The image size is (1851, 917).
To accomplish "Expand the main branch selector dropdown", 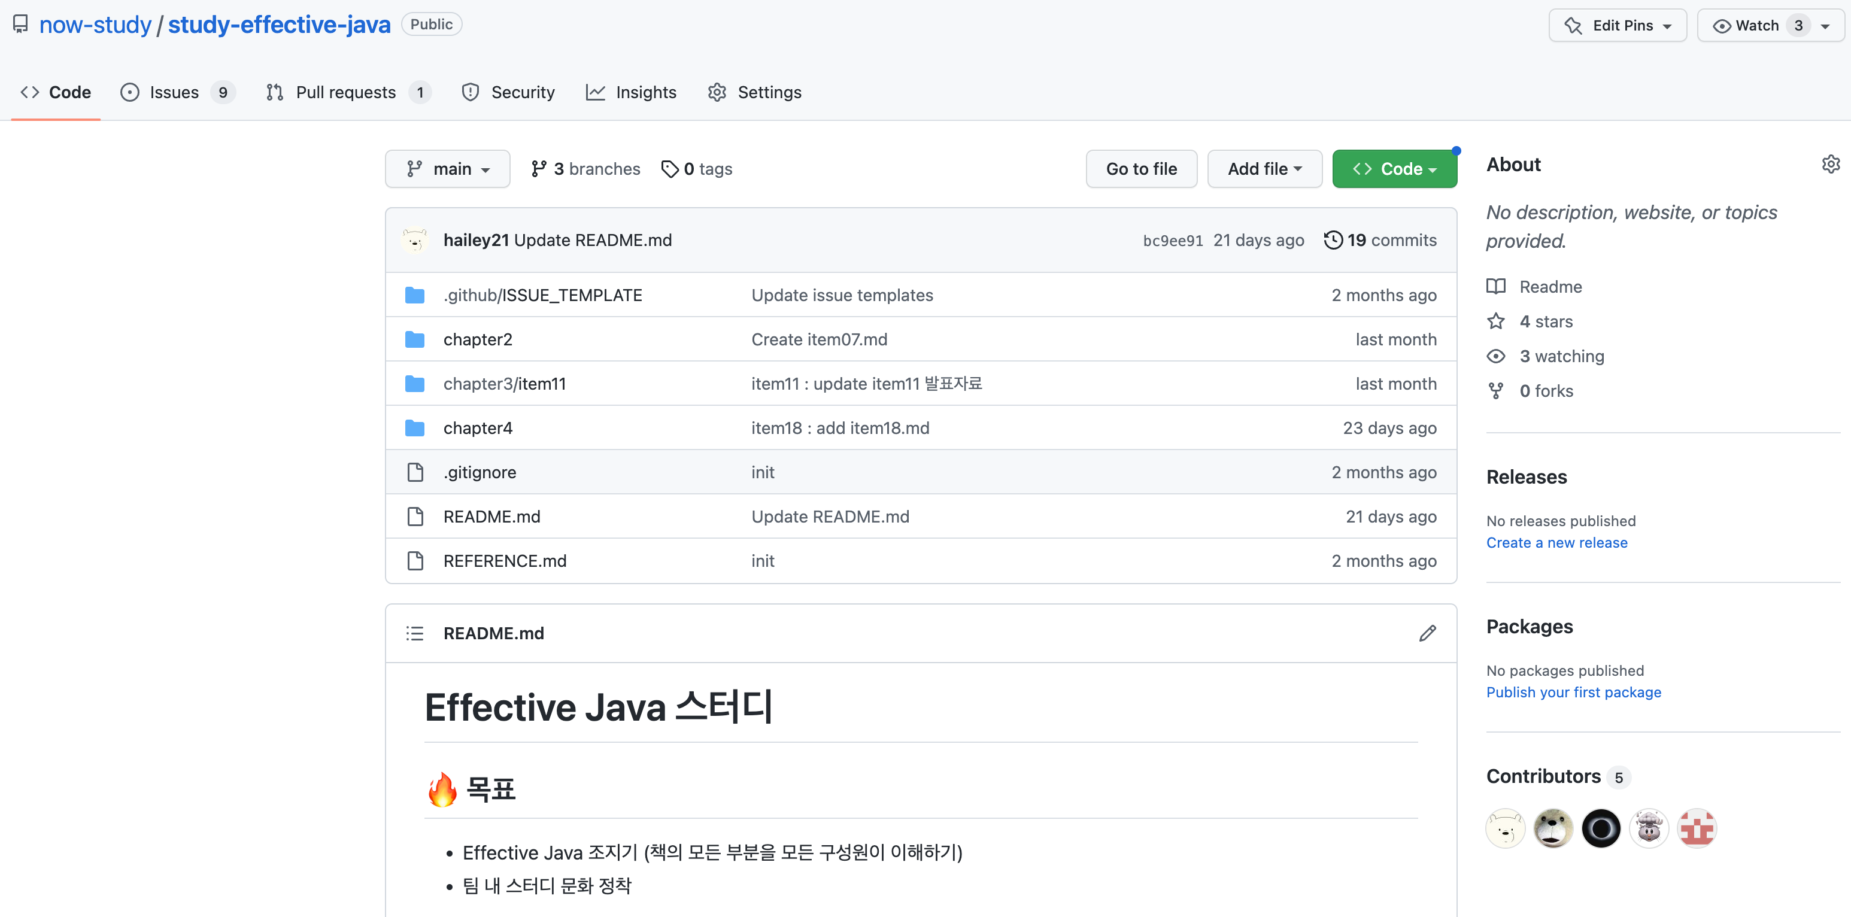I will point(447,169).
